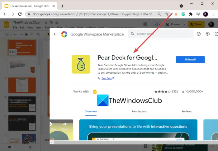The width and height of the screenshot is (218, 151).
Task: Click the Search apps field
Action: click(x=161, y=34)
